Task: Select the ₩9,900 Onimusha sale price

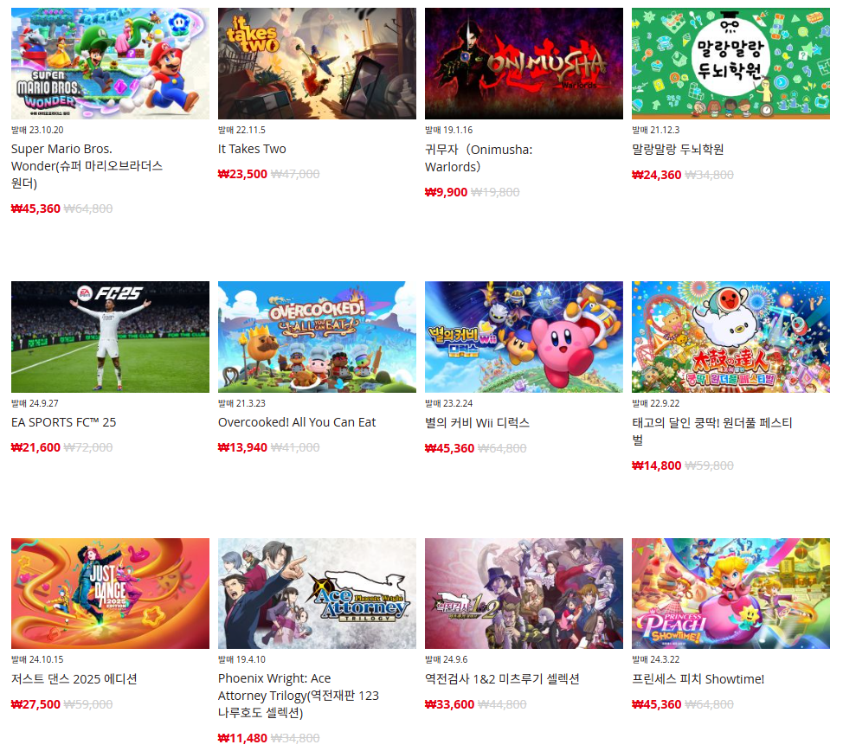Action: [447, 192]
